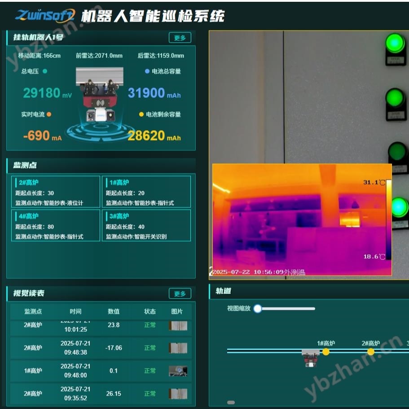
Task: Open the thumbnail for the 10:01:25 reading
Action: [x=178, y=326]
